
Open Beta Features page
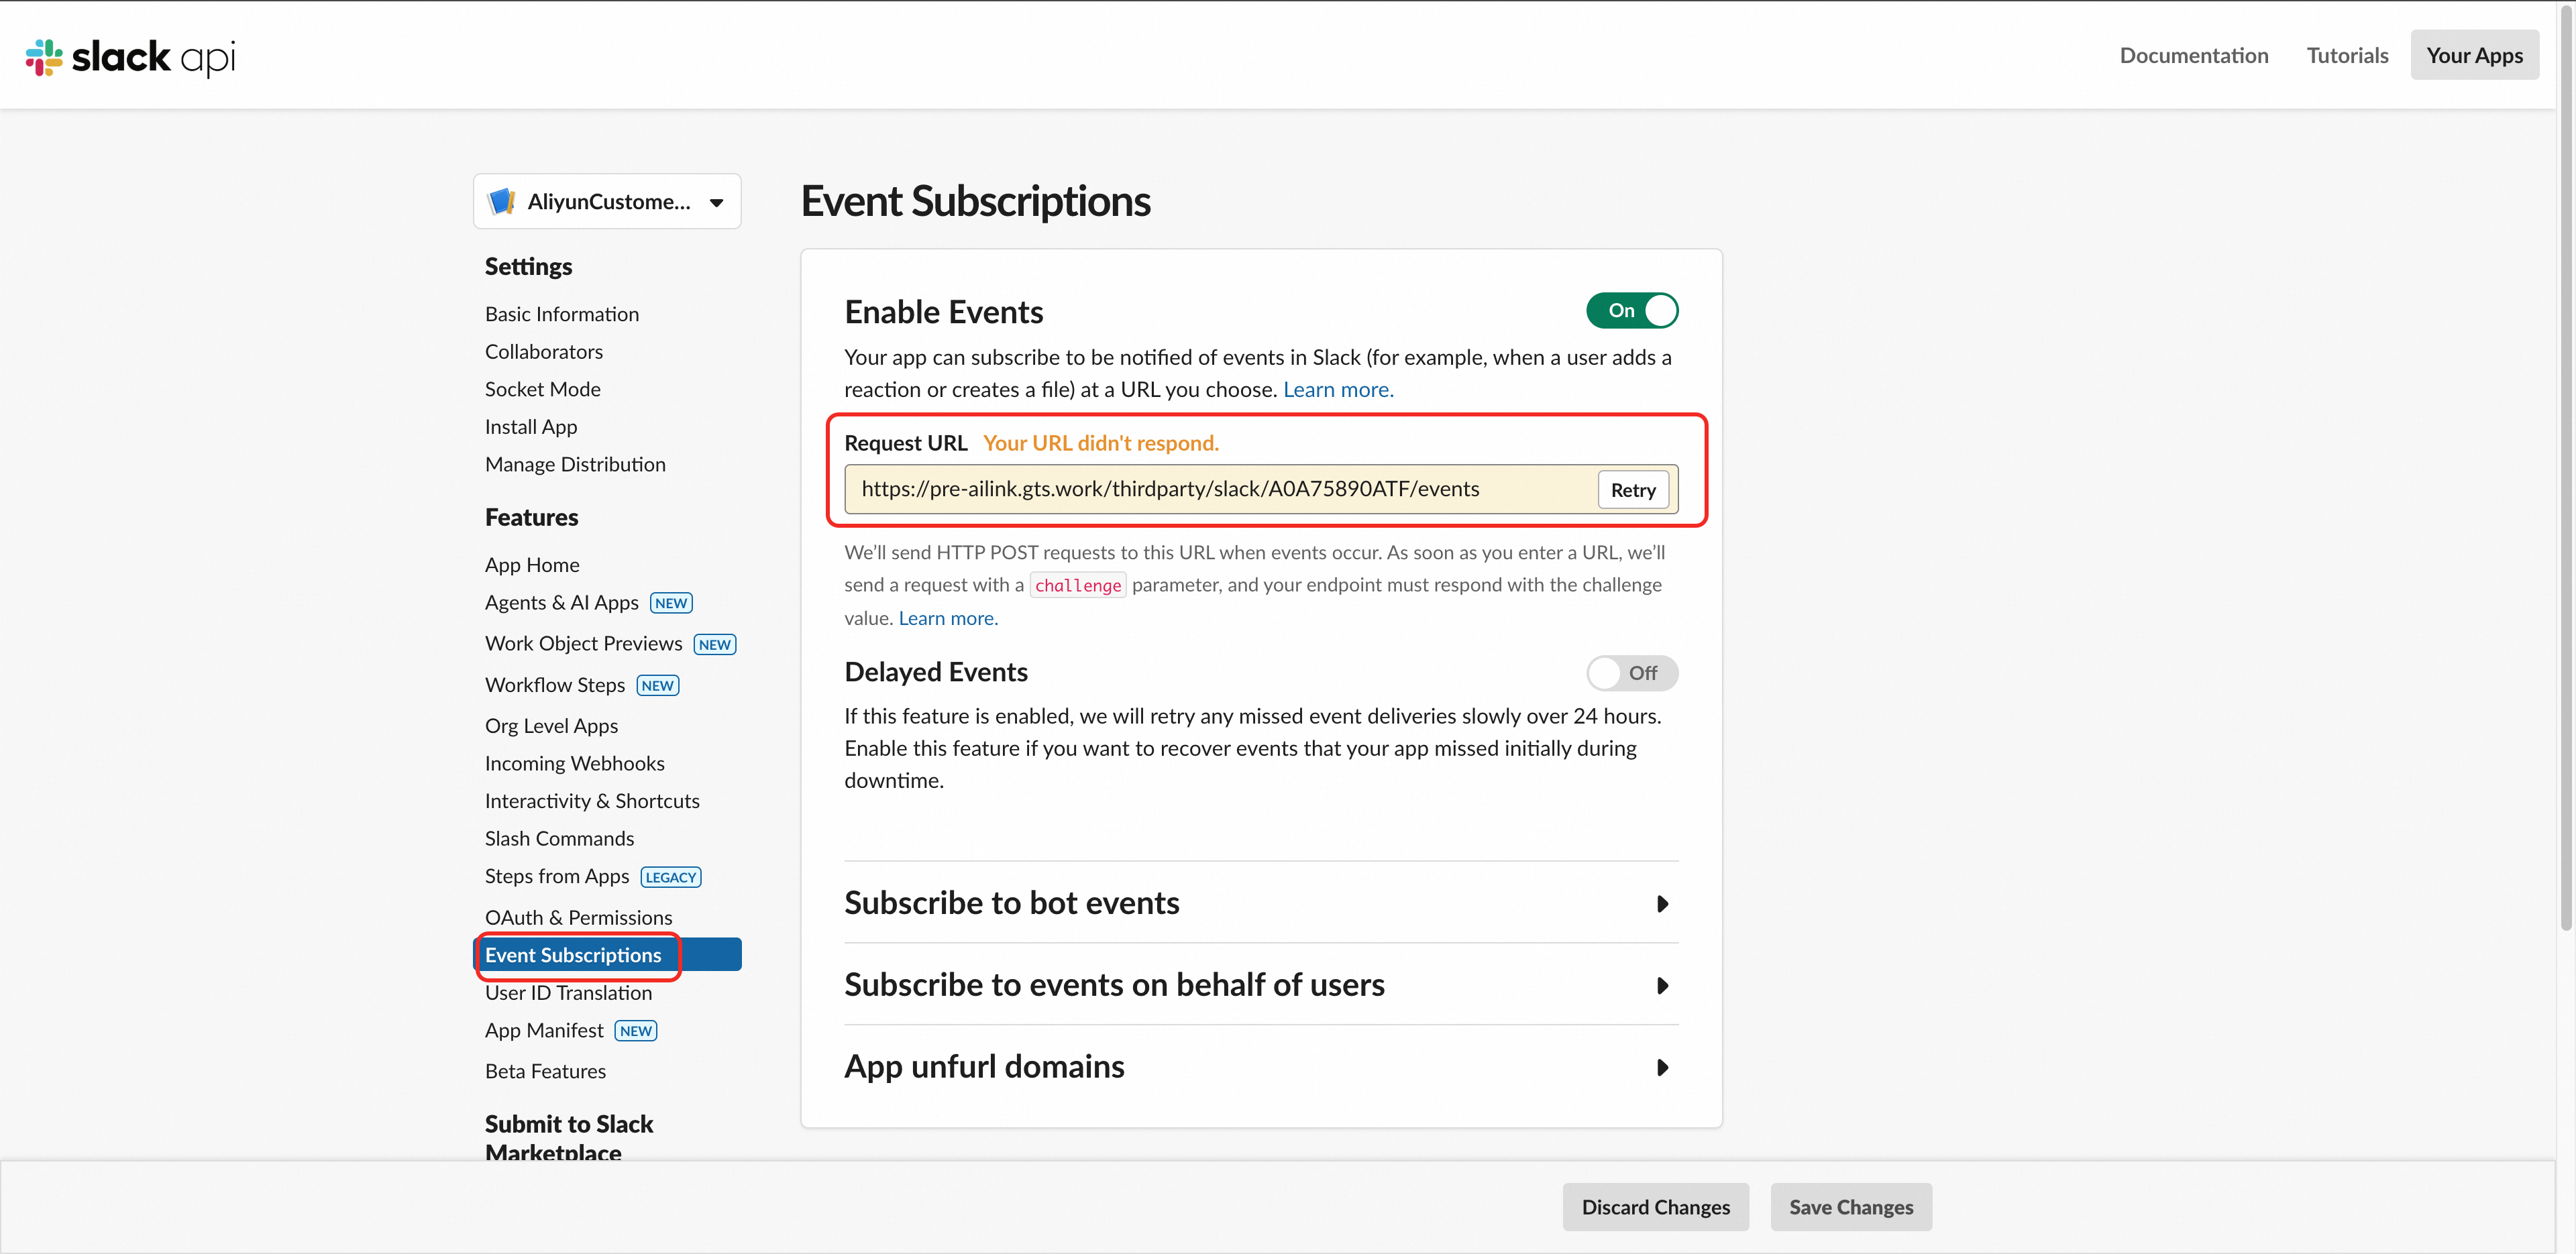coord(545,1072)
